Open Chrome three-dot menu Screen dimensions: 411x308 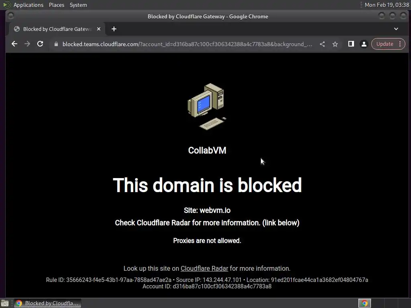400,44
